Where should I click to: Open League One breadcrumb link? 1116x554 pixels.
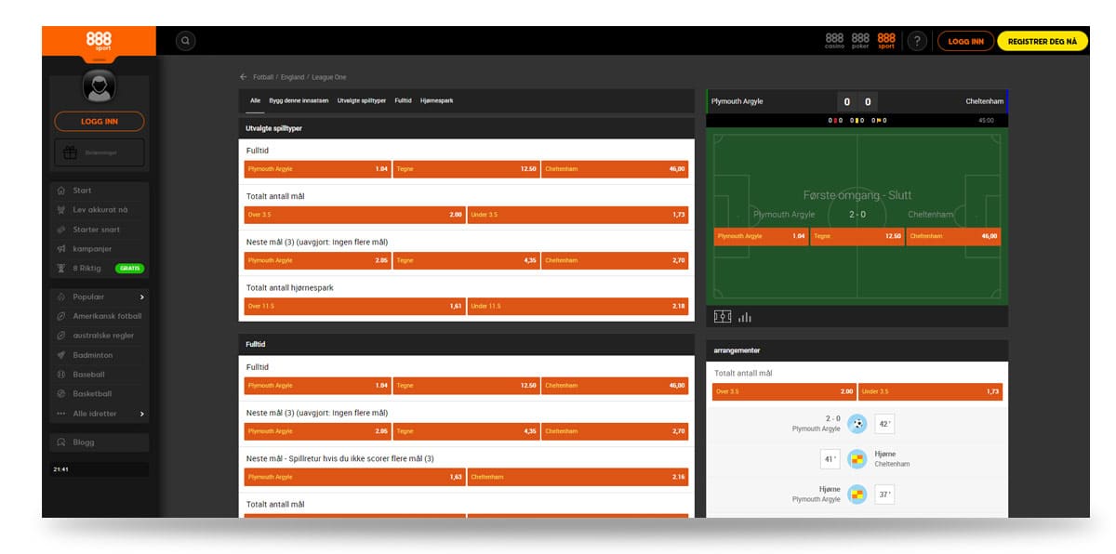point(328,77)
